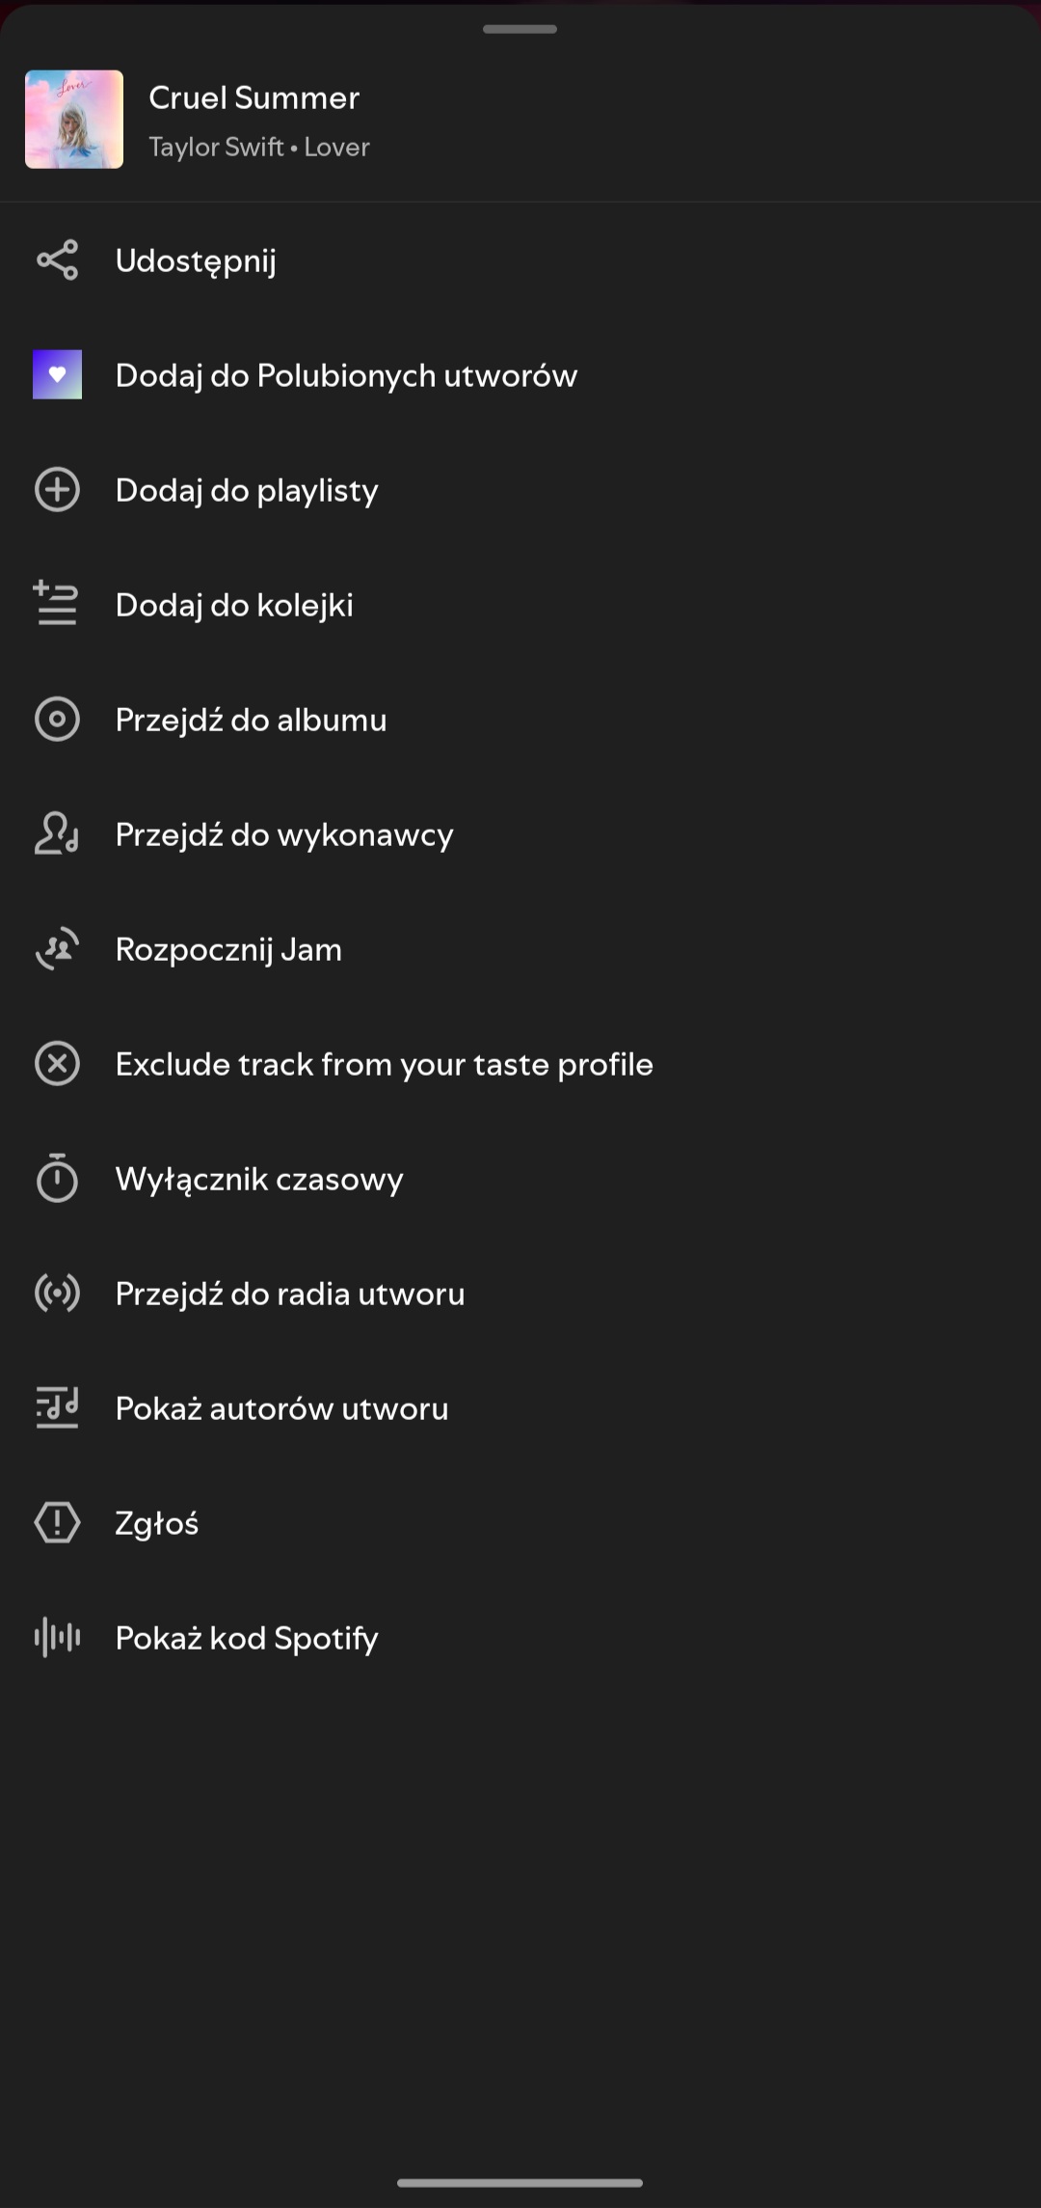Select "Dodaj do Polubionych utworów"
This screenshot has width=1041, height=2208.
[x=346, y=375]
